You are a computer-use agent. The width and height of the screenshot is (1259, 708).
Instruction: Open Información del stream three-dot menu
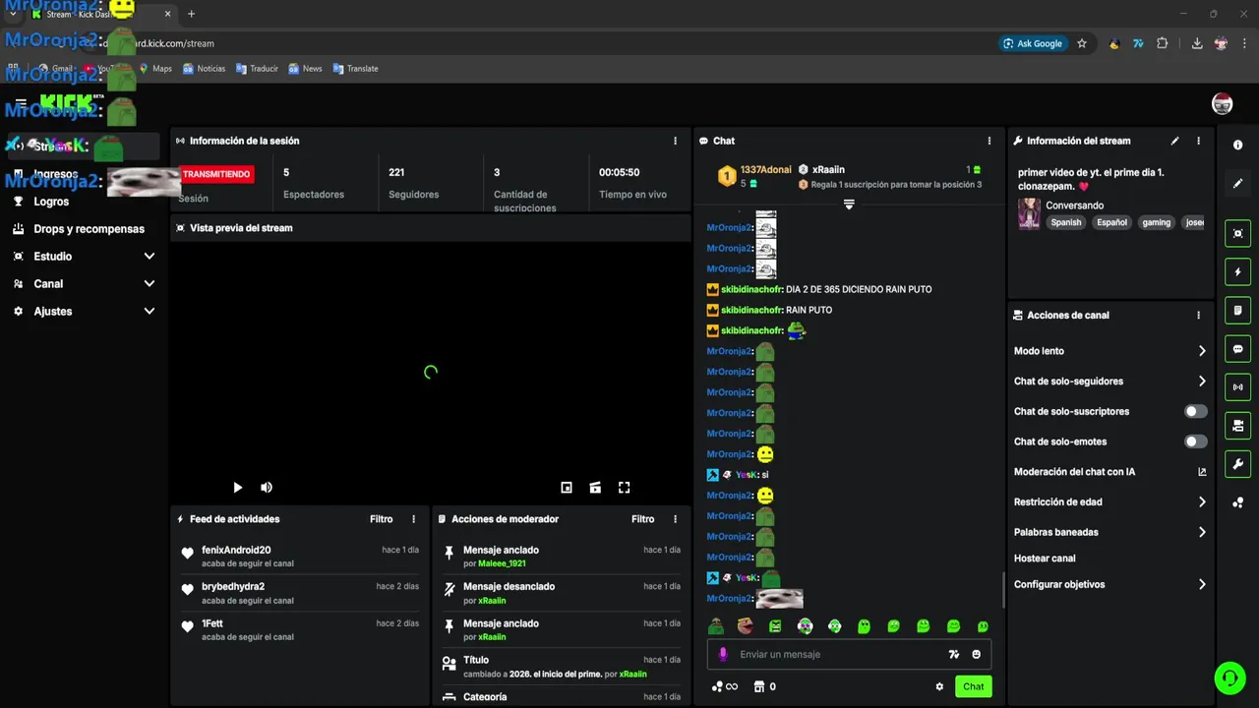pos(1198,141)
